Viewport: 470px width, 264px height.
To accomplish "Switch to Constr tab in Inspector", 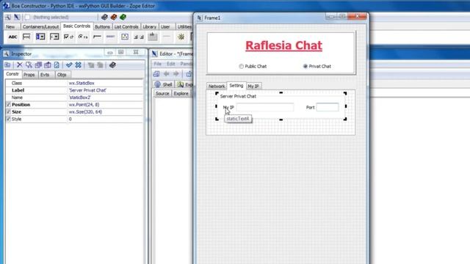I will point(12,74).
